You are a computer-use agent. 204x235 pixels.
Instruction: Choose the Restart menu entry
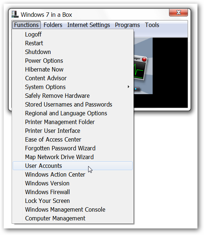coord(72,43)
